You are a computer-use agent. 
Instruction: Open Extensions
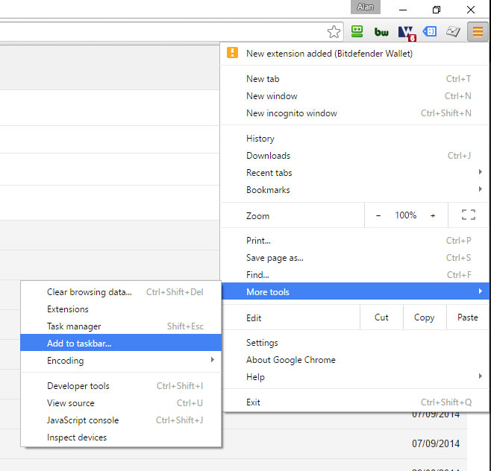point(121,309)
